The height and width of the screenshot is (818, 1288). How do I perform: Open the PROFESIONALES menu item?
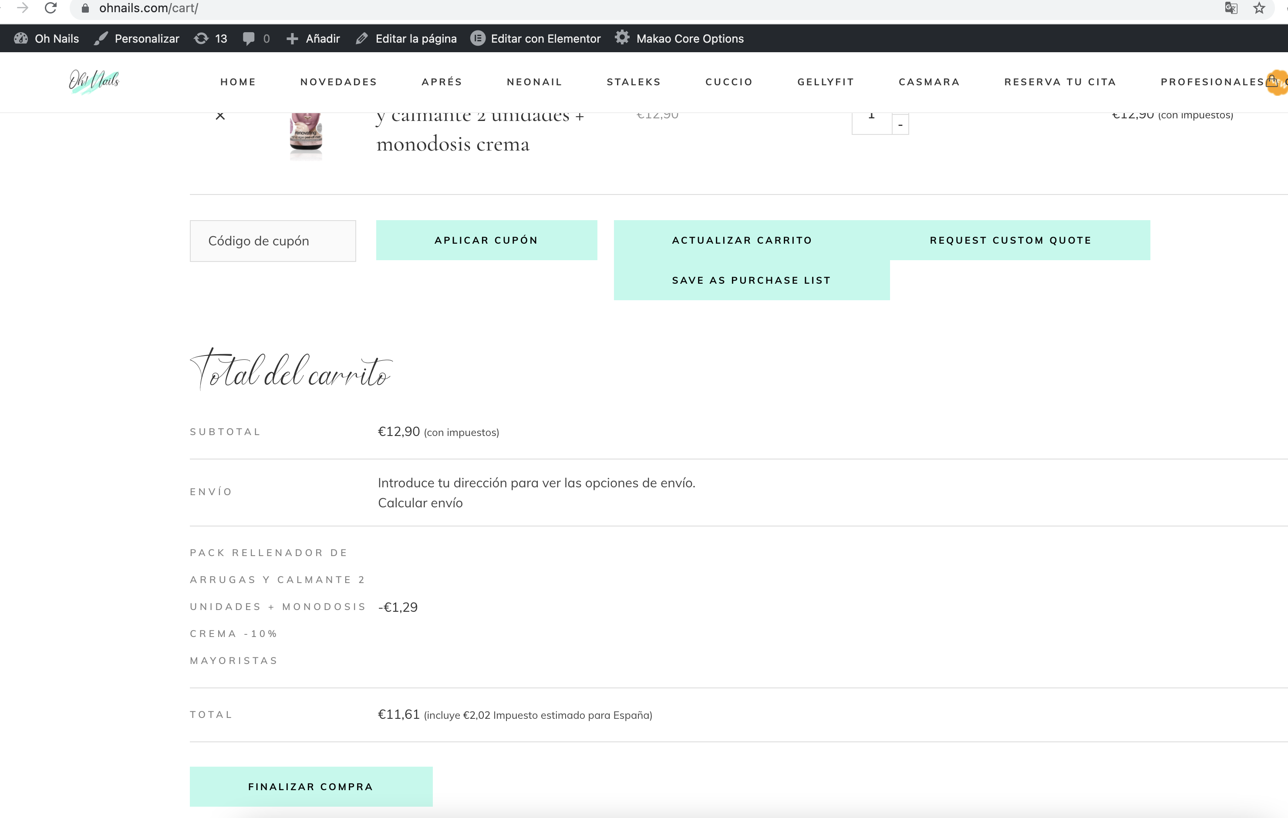coord(1212,82)
